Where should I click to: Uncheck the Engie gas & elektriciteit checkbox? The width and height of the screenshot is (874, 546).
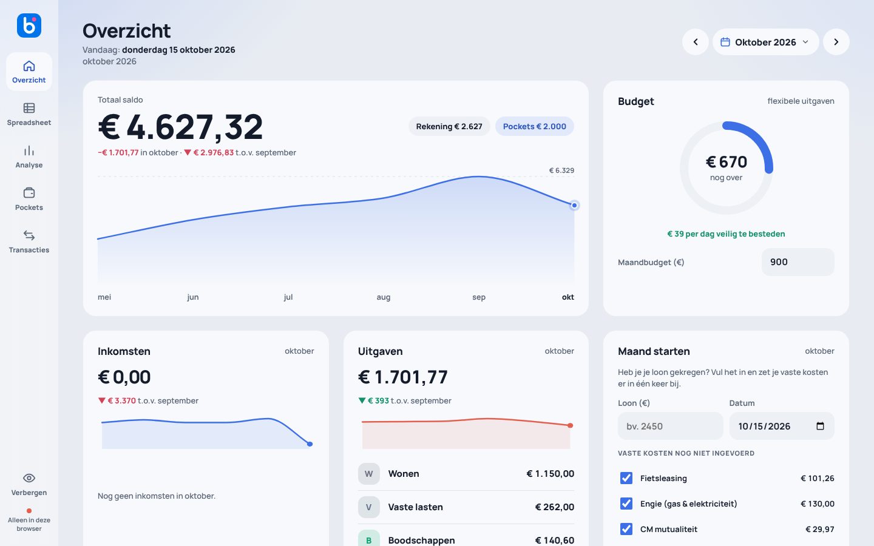[x=626, y=504]
